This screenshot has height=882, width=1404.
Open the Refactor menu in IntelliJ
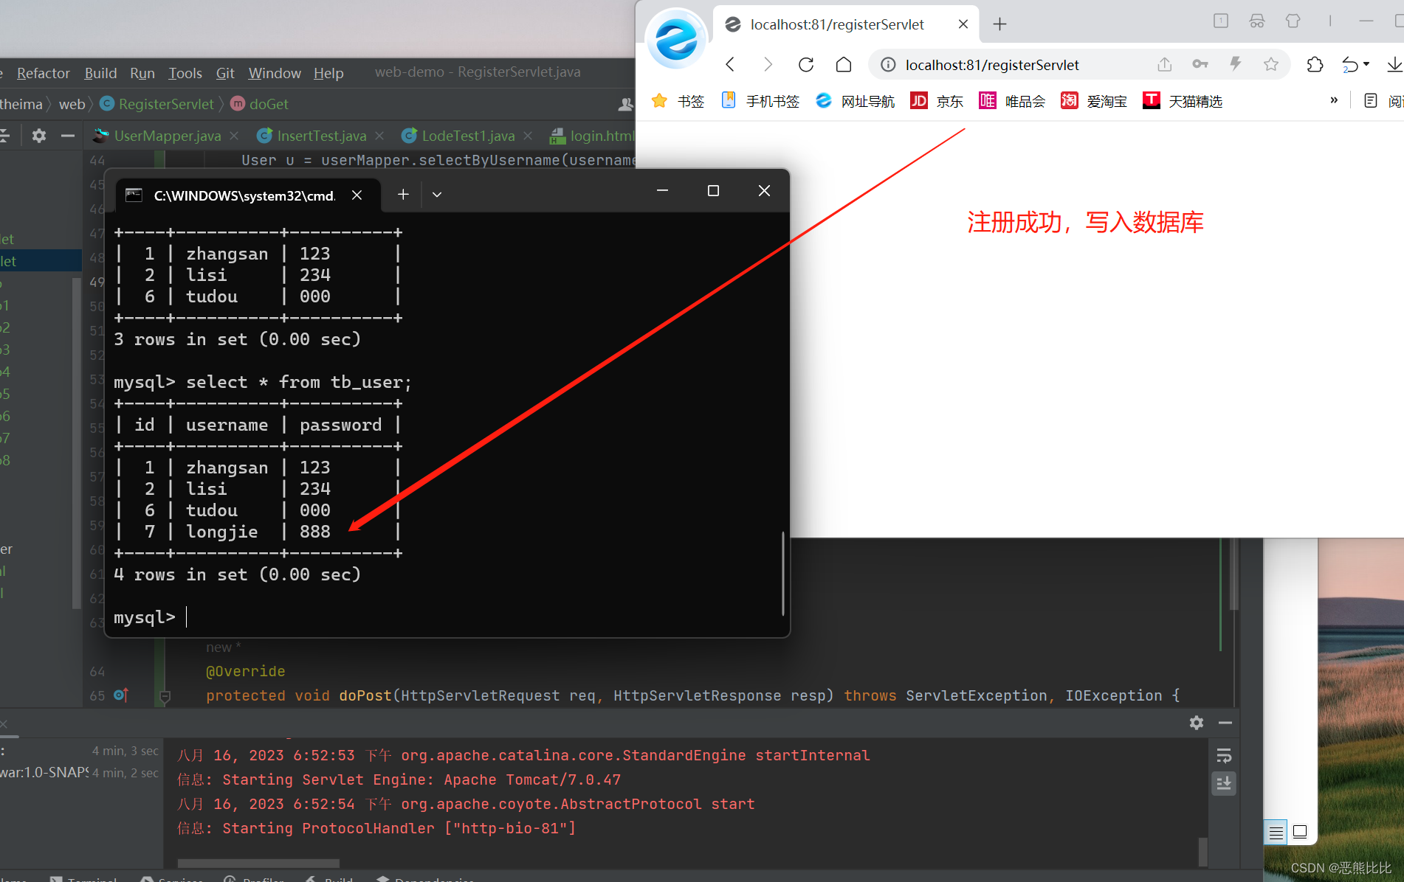point(43,73)
